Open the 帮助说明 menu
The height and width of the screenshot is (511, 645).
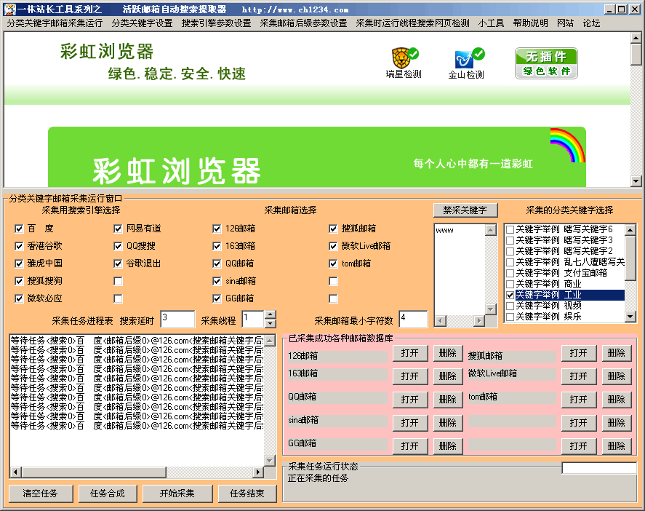point(531,23)
